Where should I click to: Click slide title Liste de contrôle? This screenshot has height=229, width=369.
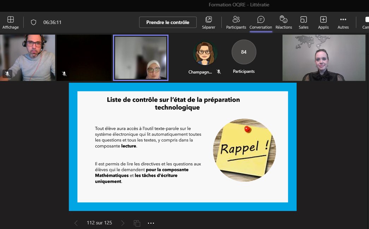[x=173, y=104]
